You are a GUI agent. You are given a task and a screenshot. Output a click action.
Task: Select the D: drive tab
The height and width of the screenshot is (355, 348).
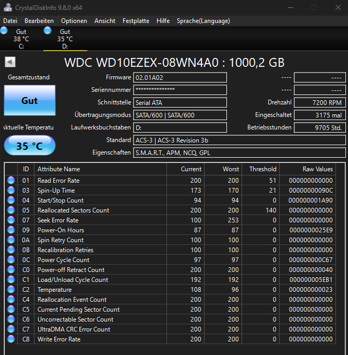(65, 39)
